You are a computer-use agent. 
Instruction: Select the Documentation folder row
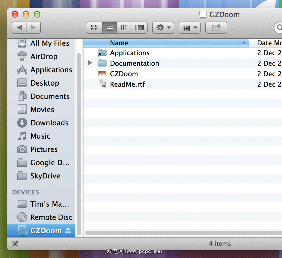[x=182, y=63]
